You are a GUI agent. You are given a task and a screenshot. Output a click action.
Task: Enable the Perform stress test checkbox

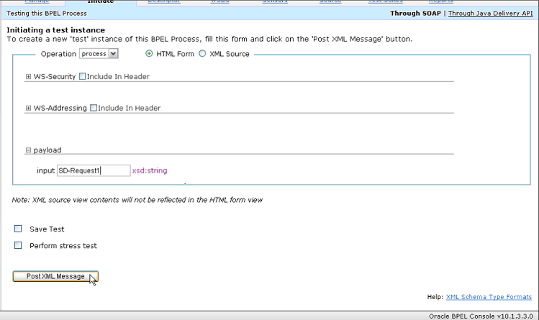[18, 245]
